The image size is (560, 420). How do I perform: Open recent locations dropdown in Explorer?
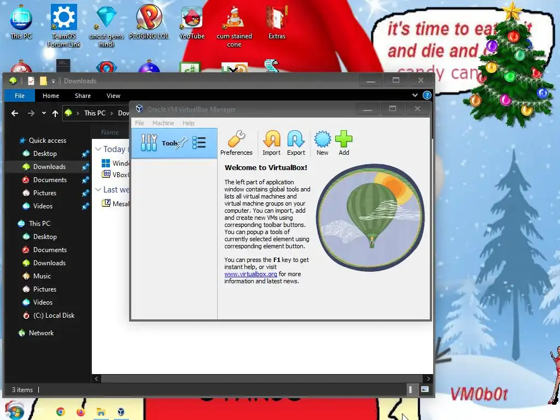[44, 113]
